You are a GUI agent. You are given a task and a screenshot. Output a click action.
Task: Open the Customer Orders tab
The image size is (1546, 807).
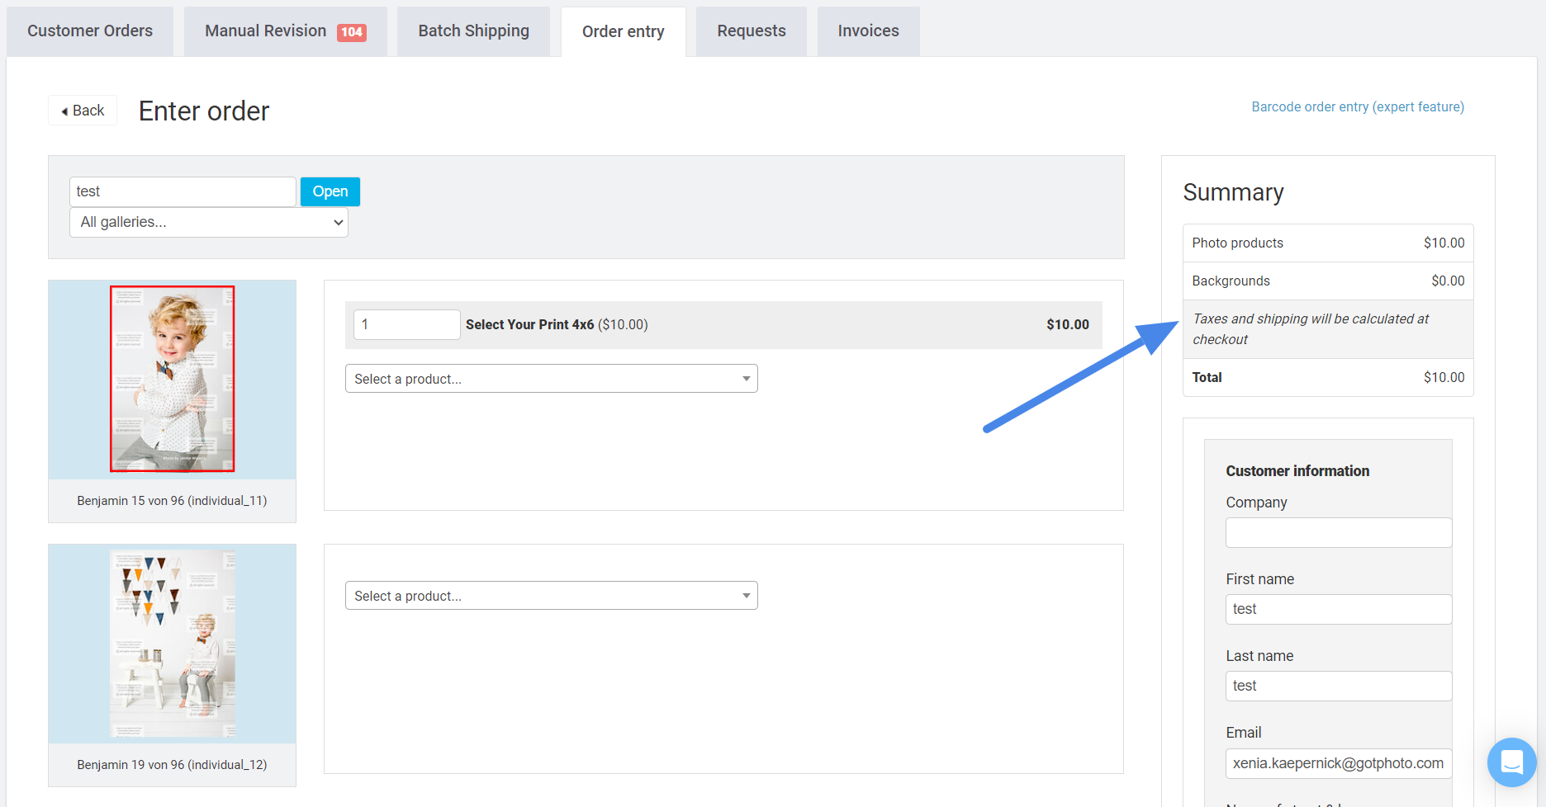(90, 31)
